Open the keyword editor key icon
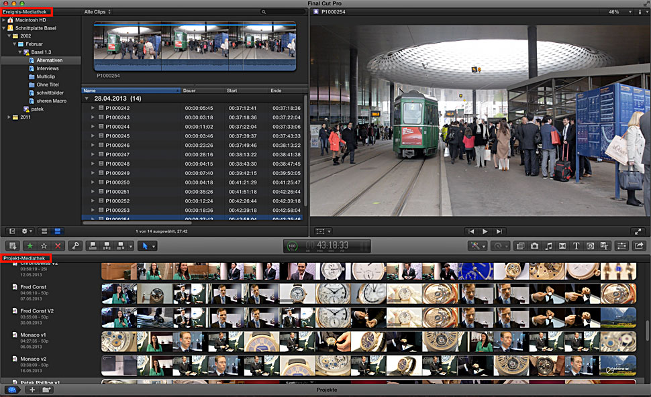Image resolution: width=651 pixels, height=397 pixels. [75, 246]
